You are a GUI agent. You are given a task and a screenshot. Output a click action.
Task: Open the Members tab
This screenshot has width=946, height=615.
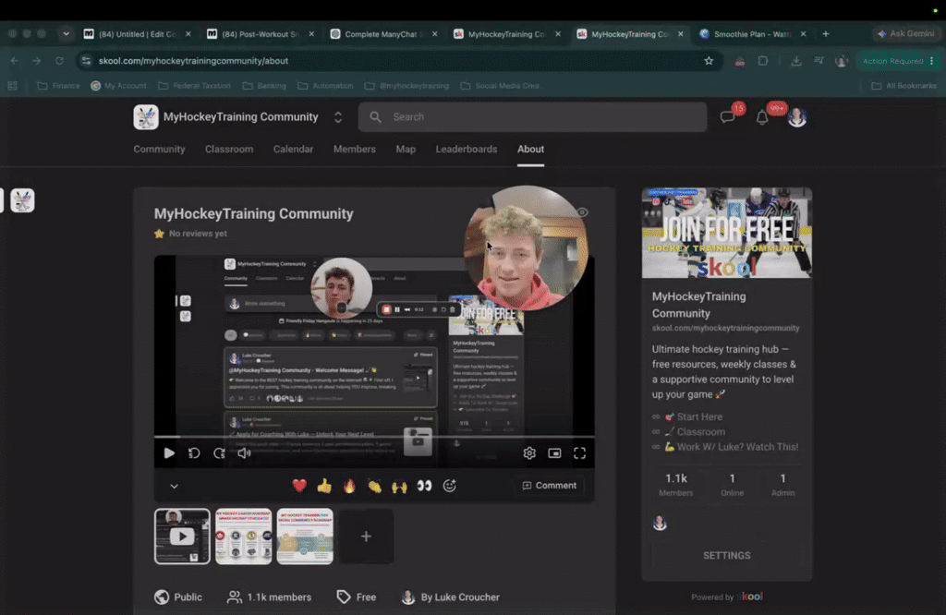point(355,149)
